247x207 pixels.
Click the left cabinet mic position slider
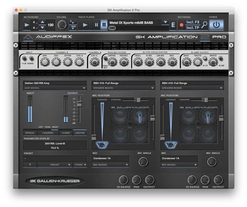[137, 100]
